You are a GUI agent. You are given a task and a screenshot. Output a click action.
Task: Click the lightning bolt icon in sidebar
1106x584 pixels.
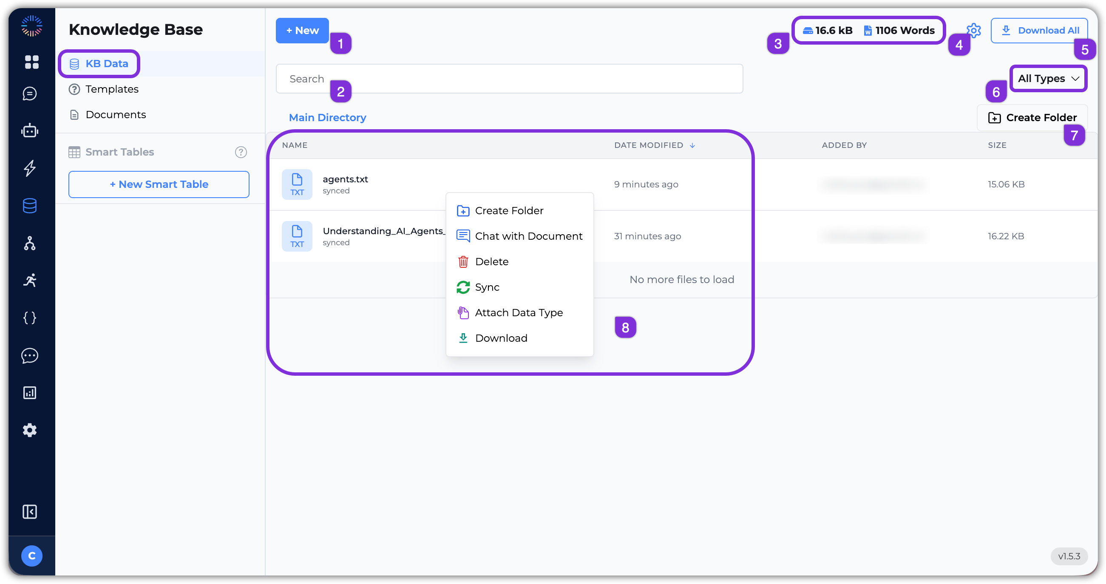30,168
